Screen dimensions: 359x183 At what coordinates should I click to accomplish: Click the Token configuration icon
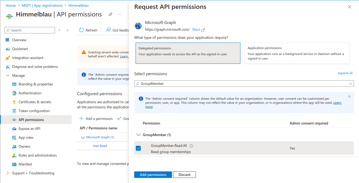click(14, 111)
